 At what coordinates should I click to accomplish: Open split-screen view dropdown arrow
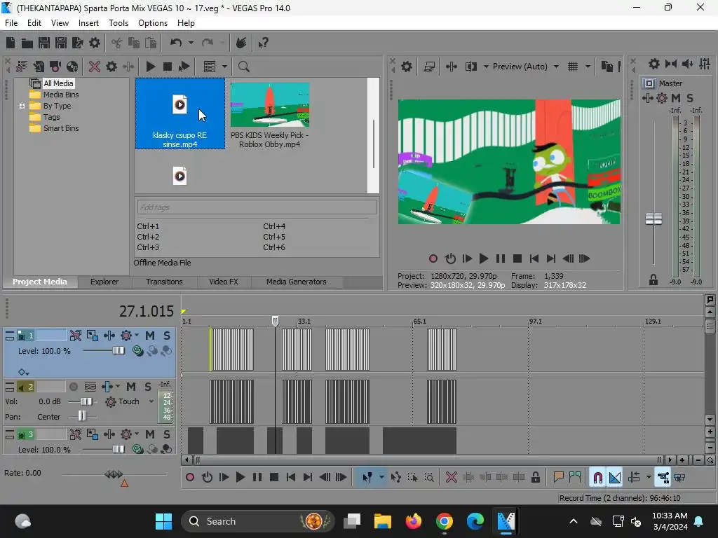click(486, 67)
